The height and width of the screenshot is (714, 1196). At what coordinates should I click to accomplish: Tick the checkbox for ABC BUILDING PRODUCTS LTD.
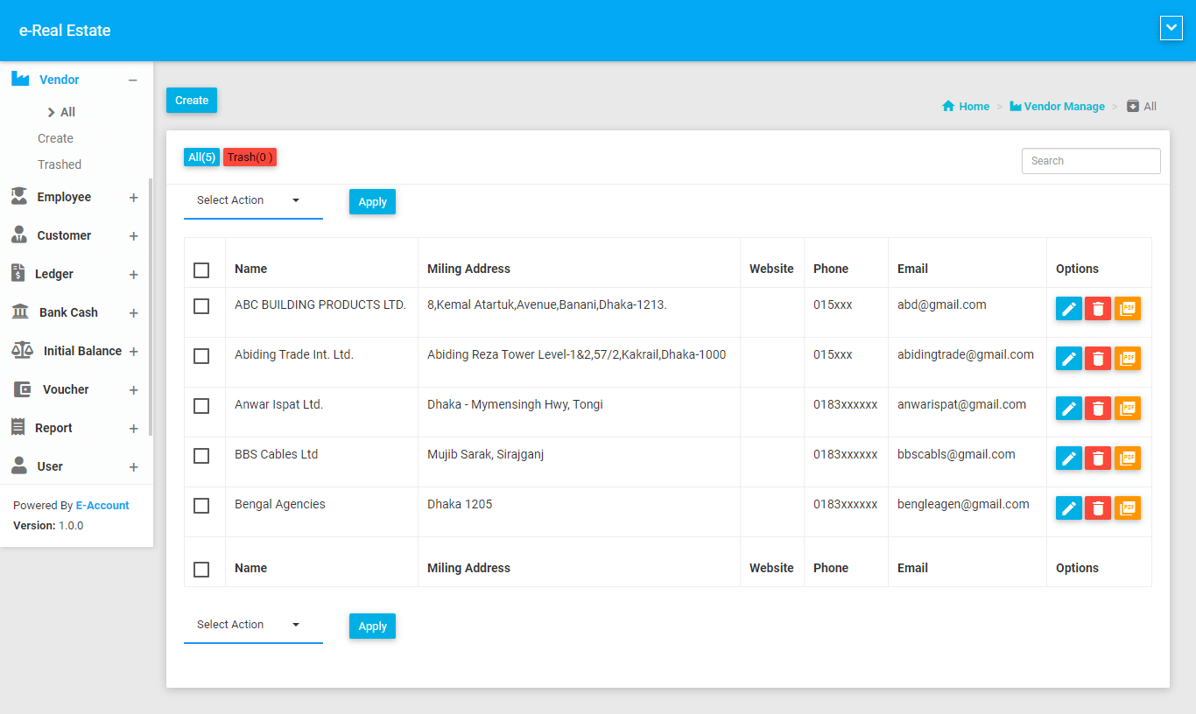coord(201,306)
